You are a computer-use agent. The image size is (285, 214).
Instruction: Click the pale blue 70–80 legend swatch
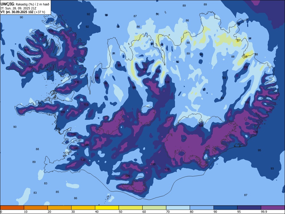pyautogui.click(x=178, y=208)
